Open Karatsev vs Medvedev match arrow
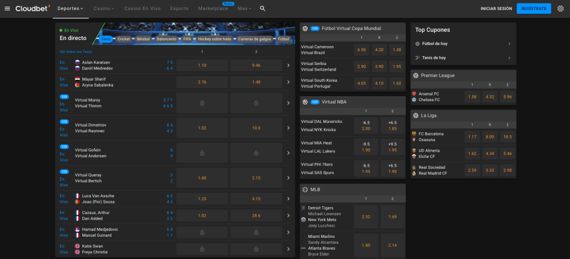Screen dimensions: 570x259 pos(288,65)
